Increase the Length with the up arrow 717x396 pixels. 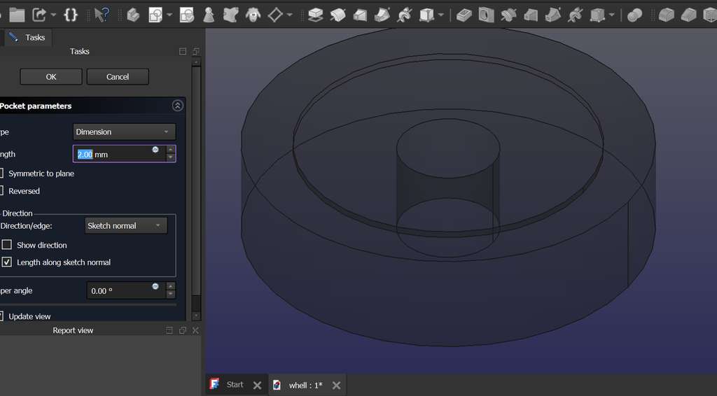tap(171, 150)
